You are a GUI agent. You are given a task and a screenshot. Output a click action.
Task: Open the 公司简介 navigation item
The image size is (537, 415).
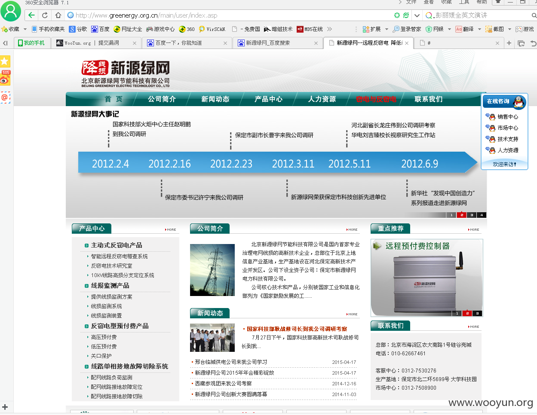162,99
